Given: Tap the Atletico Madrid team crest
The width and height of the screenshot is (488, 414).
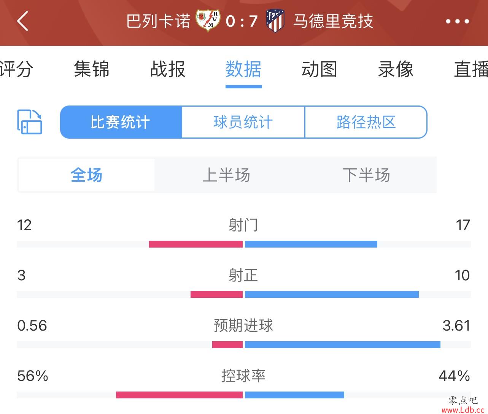Looking at the screenshot, I should pyautogui.click(x=275, y=21).
